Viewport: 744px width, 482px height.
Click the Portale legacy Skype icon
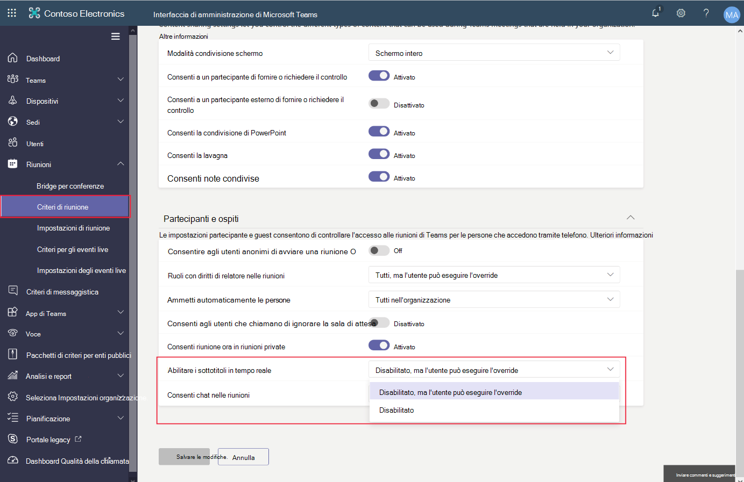[13, 439]
